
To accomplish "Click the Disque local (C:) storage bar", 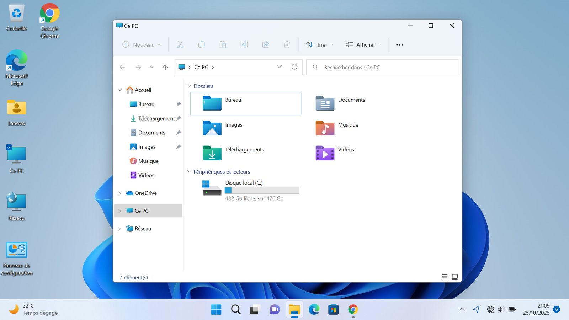I will click(262, 191).
